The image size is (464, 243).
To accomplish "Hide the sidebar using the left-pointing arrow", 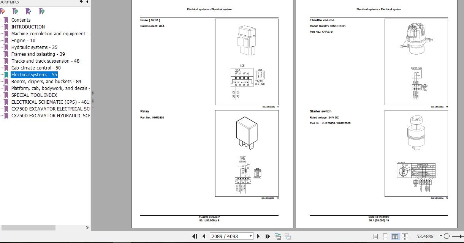I will (87, 2).
